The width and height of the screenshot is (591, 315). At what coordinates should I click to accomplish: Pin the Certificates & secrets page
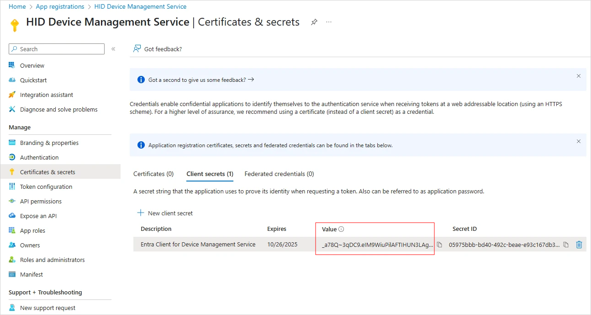(x=314, y=22)
